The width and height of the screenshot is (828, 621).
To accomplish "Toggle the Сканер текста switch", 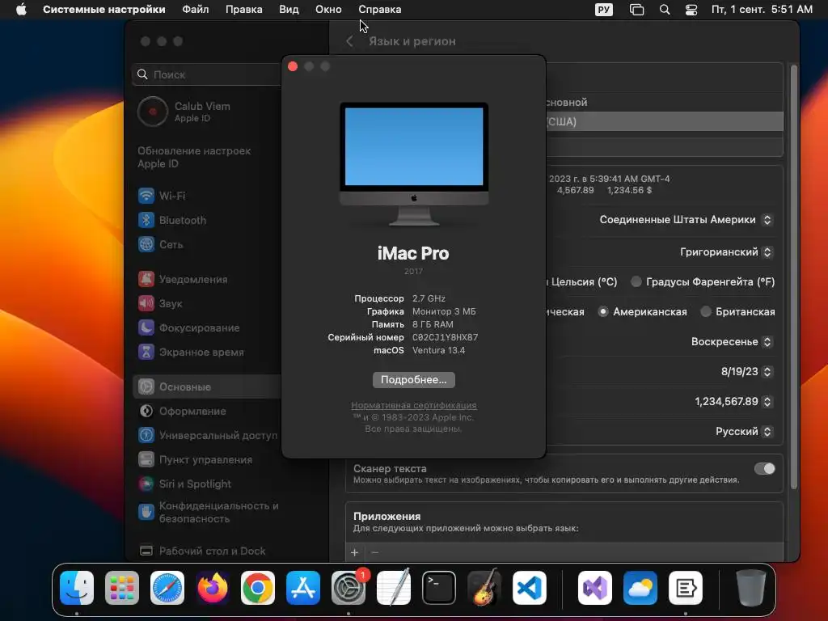I will [x=765, y=468].
